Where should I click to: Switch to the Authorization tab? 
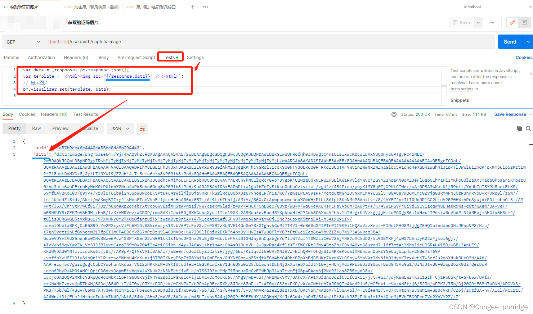[x=41, y=58]
